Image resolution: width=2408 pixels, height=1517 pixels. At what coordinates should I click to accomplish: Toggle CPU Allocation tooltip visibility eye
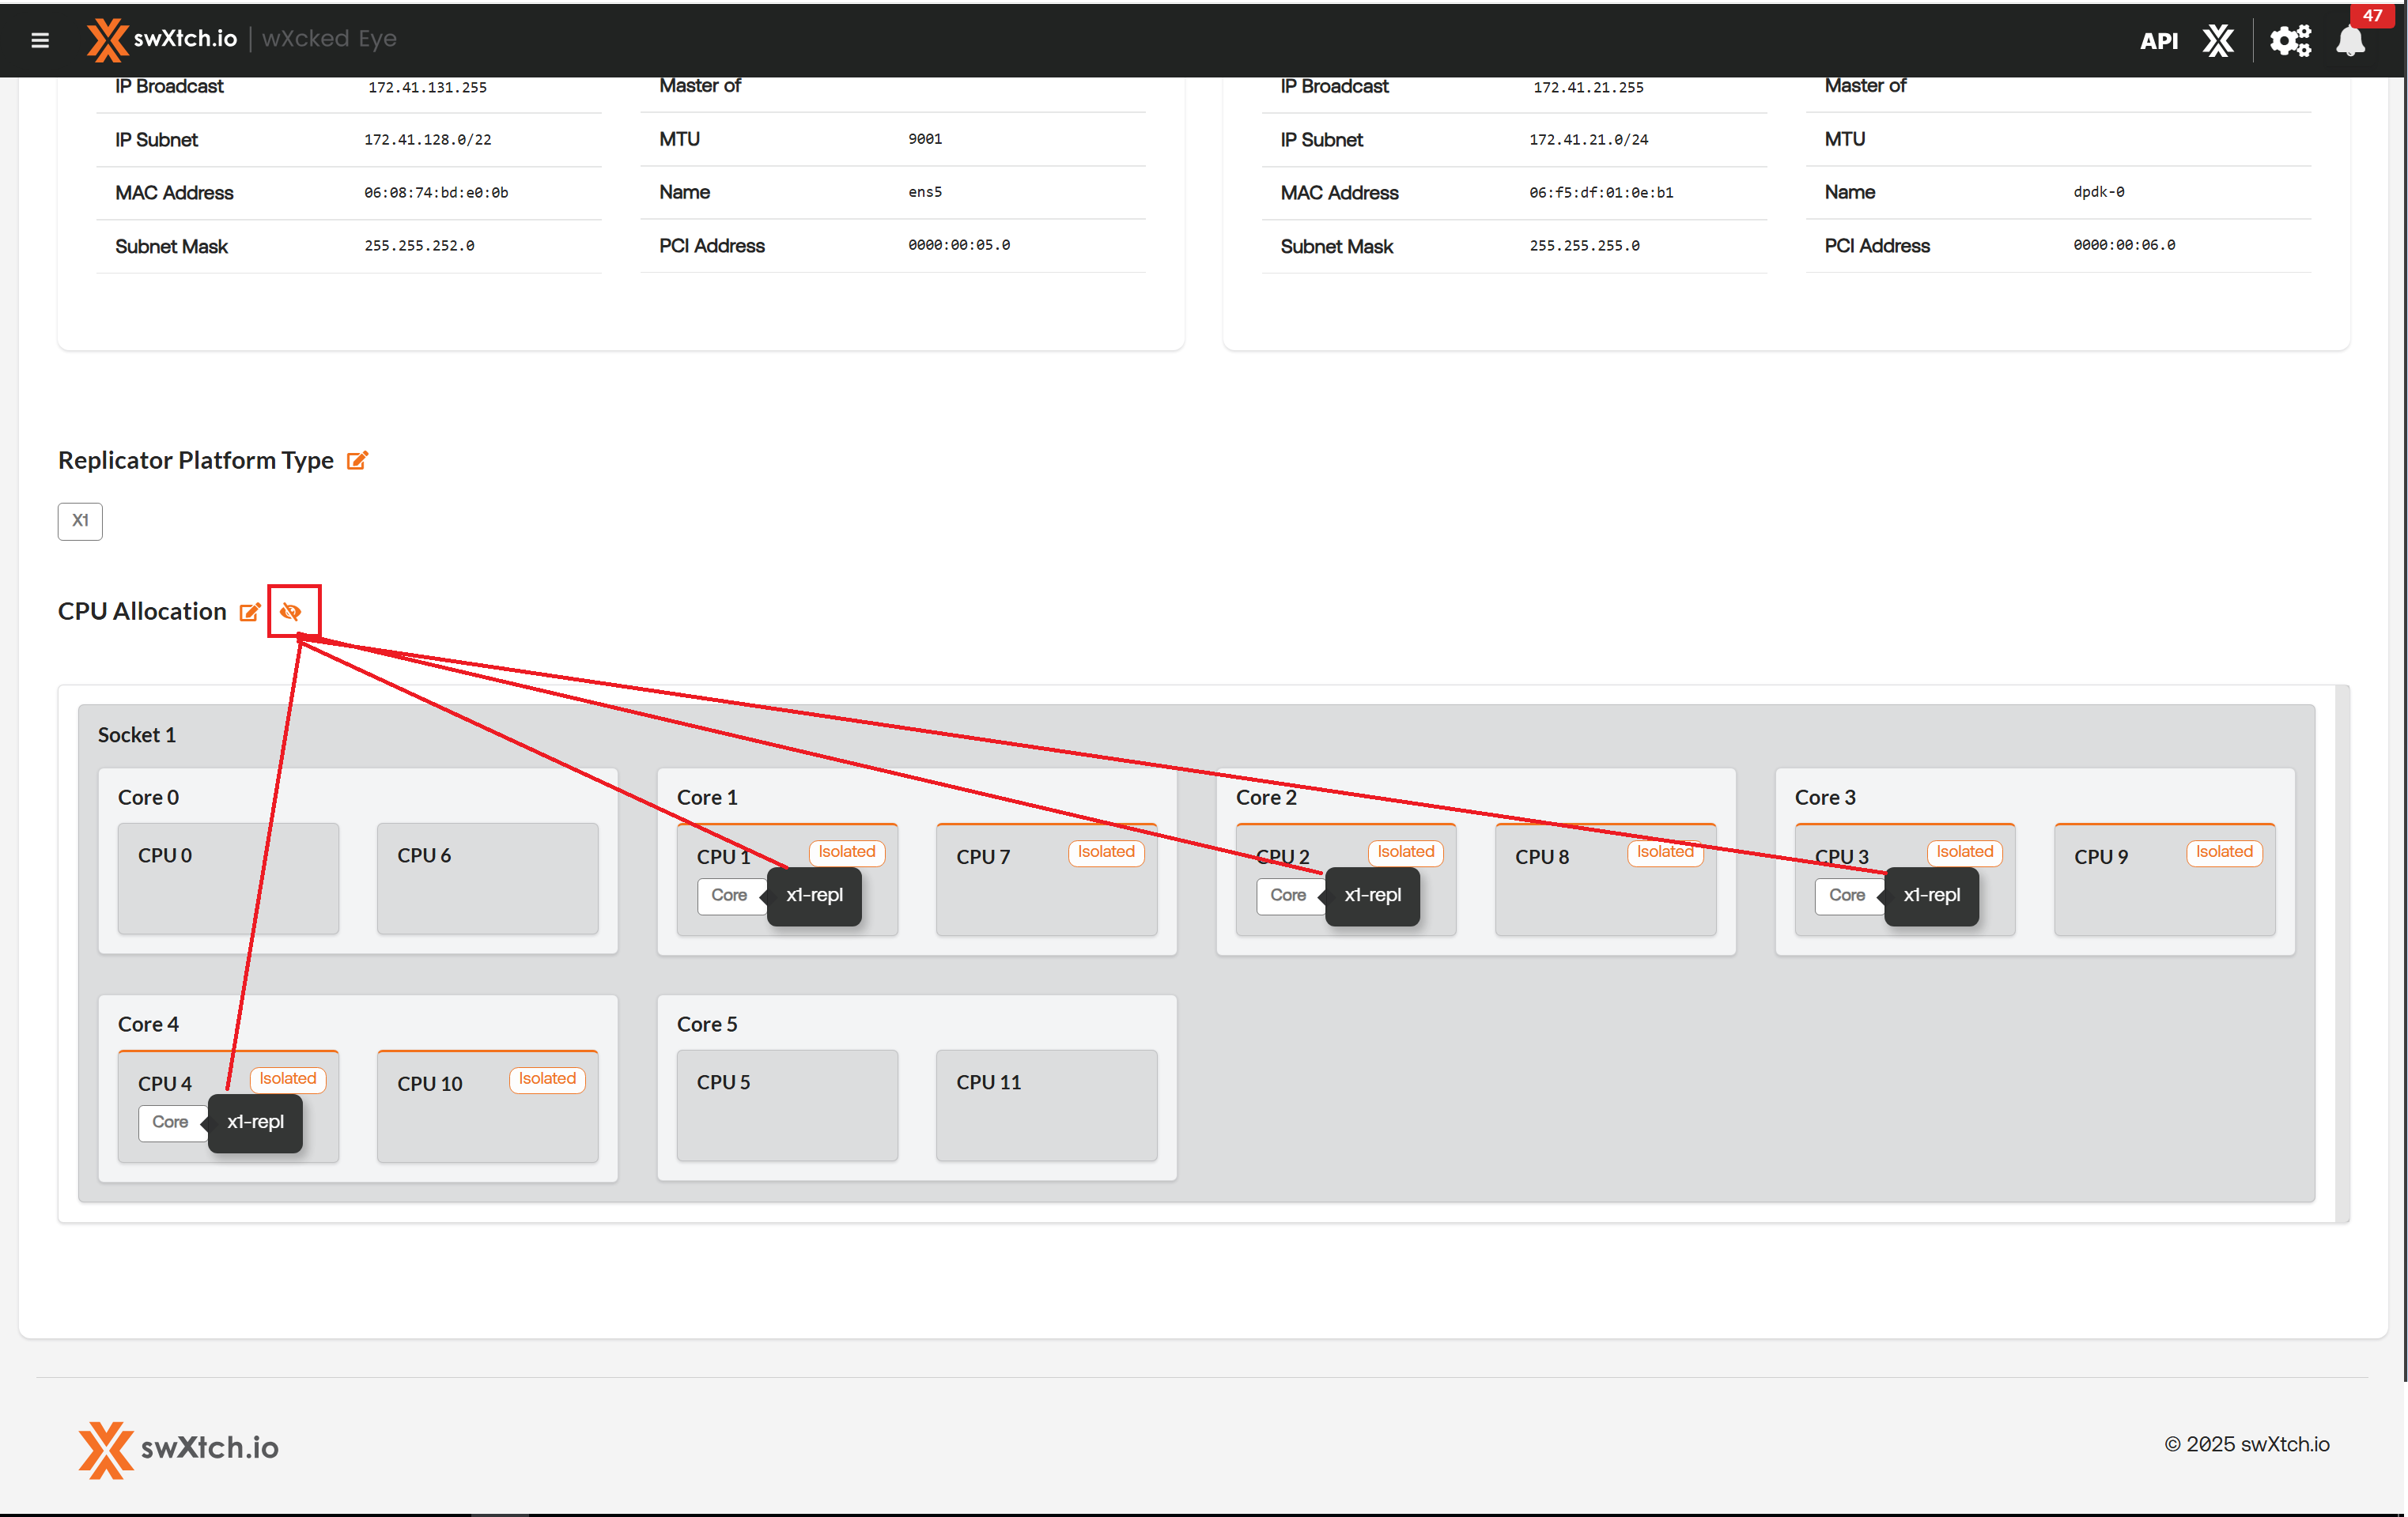pyautogui.click(x=291, y=612)
